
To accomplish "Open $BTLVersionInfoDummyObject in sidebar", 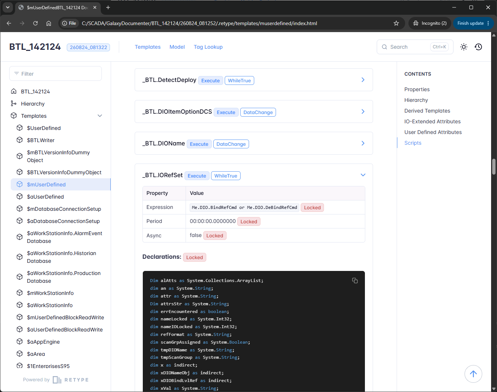I will click(x=64, y=172).
